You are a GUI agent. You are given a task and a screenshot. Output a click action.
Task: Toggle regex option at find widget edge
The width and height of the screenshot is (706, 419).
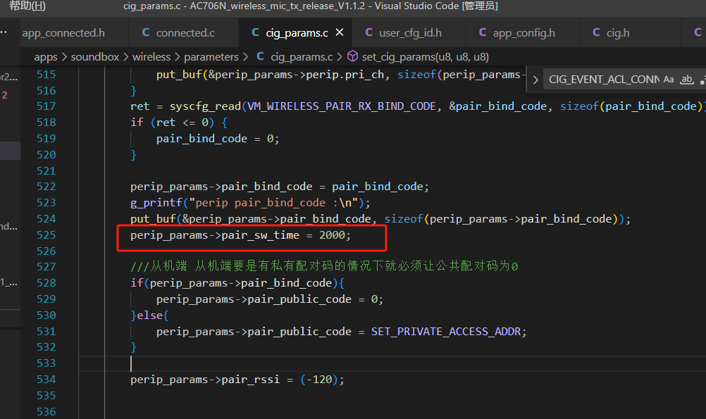[702, 80]
